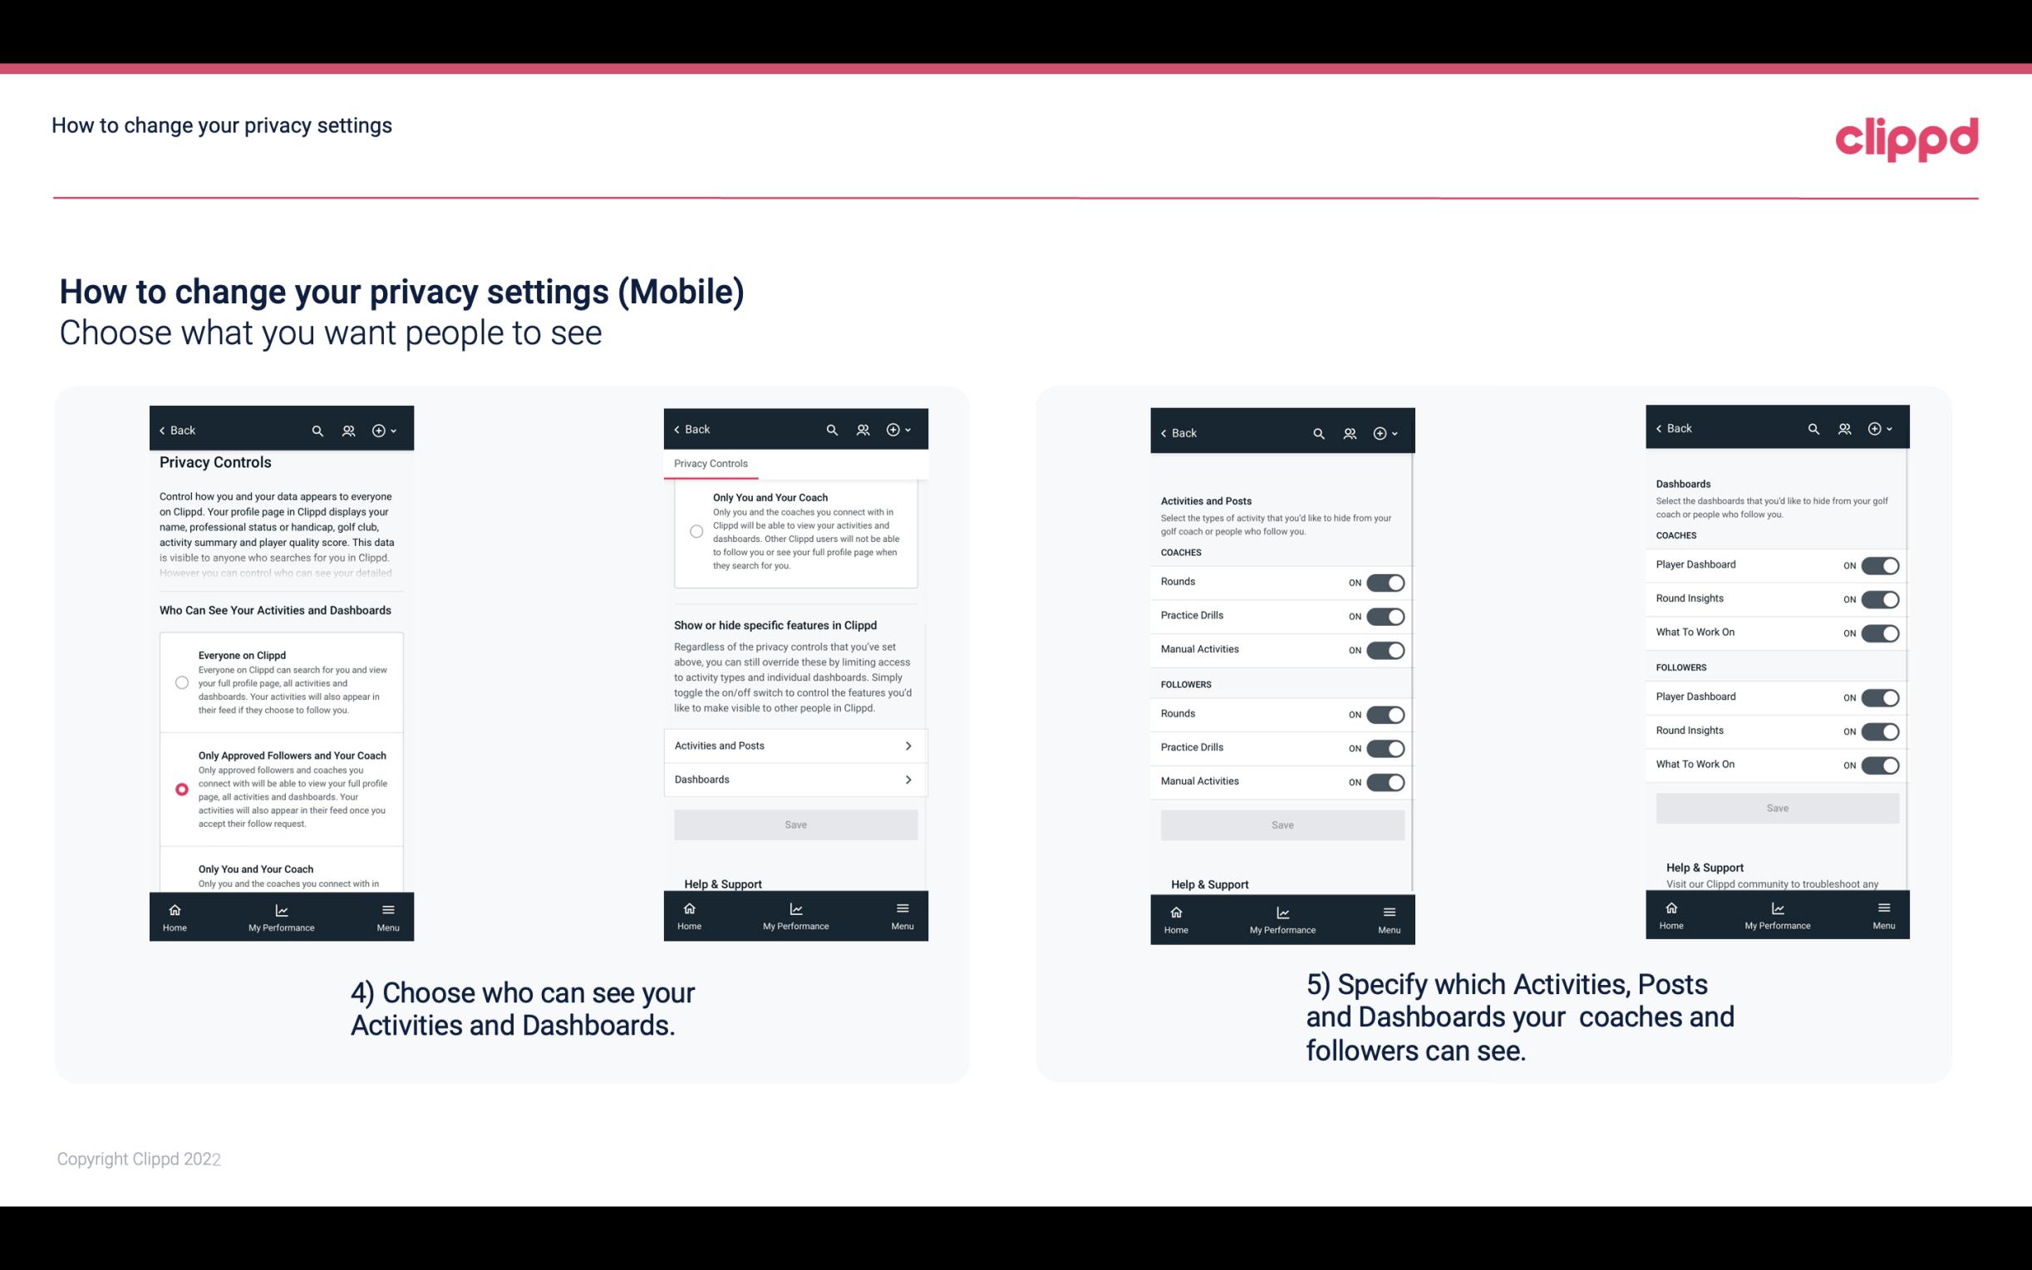Open Privacy Controls tab

(x=710, y=464)
